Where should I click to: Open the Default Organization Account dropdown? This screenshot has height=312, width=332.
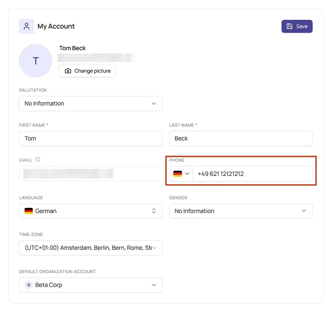pos(91,285)
